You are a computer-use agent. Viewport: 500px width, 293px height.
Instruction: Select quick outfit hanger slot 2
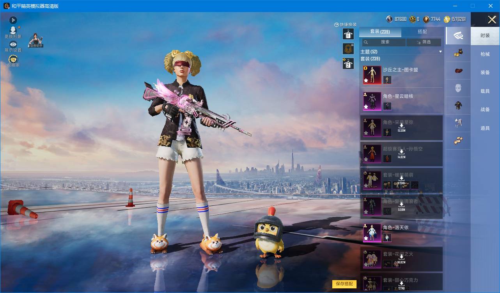point(348,64)
